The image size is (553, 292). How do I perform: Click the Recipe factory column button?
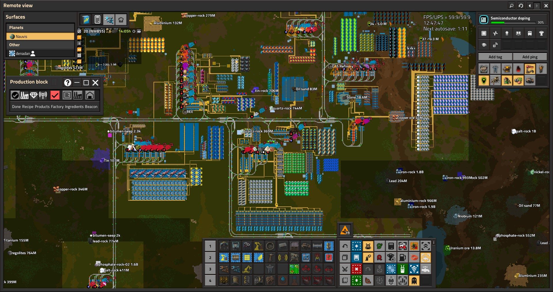click(x=24, y=95)
